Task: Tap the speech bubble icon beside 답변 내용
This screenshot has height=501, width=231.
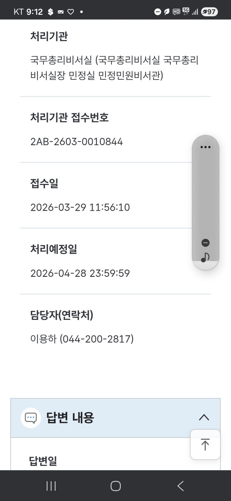Action: (31, 418)
